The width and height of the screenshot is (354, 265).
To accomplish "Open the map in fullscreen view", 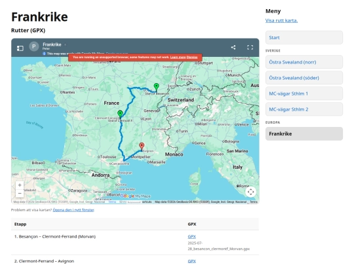I will [x=250, y=47].
